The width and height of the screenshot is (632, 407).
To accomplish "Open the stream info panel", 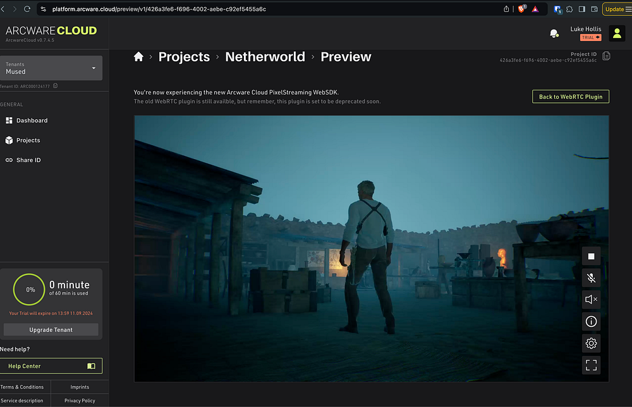I will tap(591, 321).
